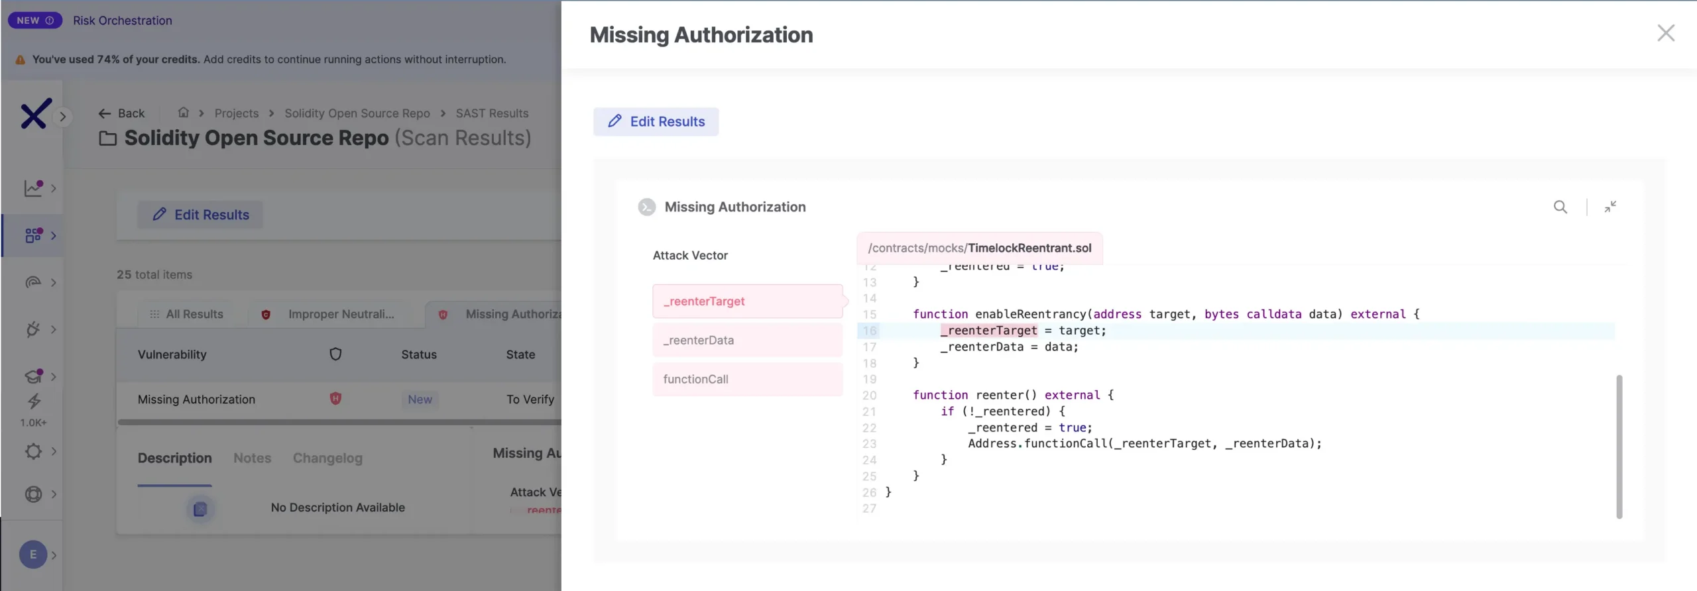
Task: Click the red severity shield in row
Action: pos(335,399)
